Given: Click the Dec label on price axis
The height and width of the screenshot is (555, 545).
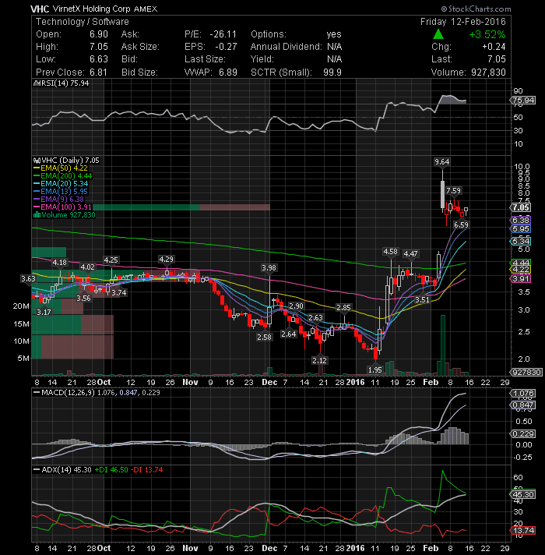Looking at the screenshot, I should click(x=269, y=382).
